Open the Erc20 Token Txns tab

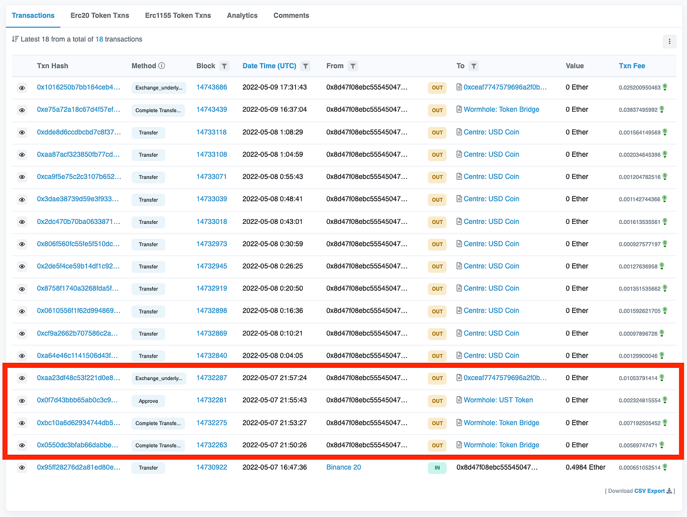tap(100, 16)
